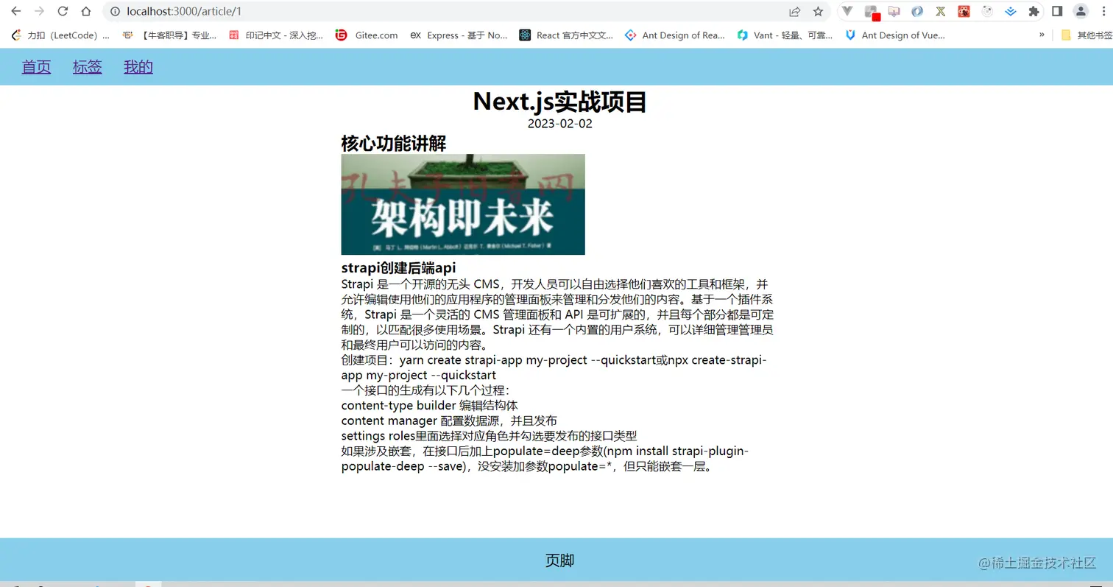Open the 力扣 (LeetCode) bookmark
Image resolution: width=1113 pixels, height=587 pixels.
pos(60,35)
